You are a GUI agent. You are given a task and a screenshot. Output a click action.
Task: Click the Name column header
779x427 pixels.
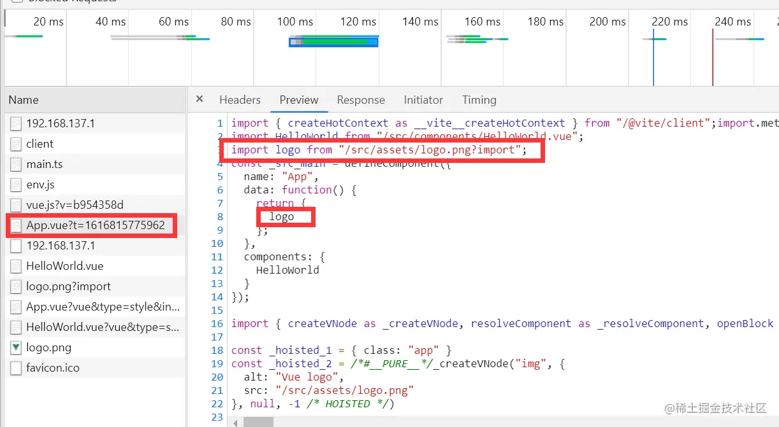tap(95, 100)
